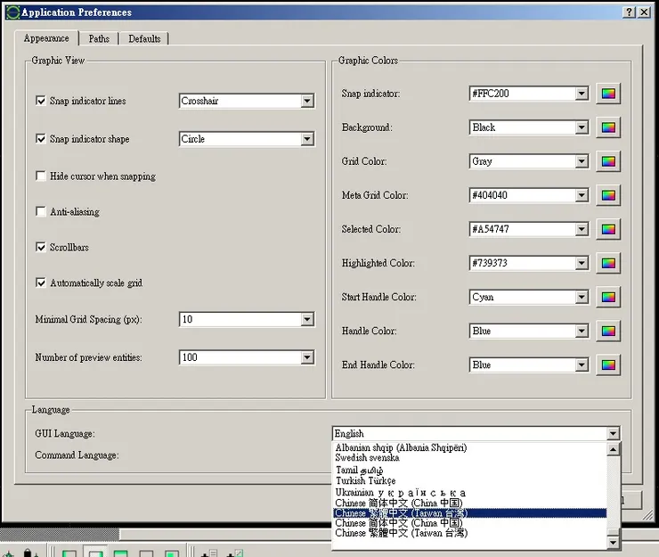Screen dimensions: 659x557
Task: Expand the Crosshair dropdown
Action: tap(307, 101)
